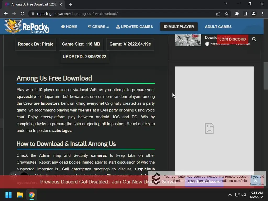Screen dimensions: 268x201
Task: Click the RePack Games logo
Action: [x=27, y=26]
